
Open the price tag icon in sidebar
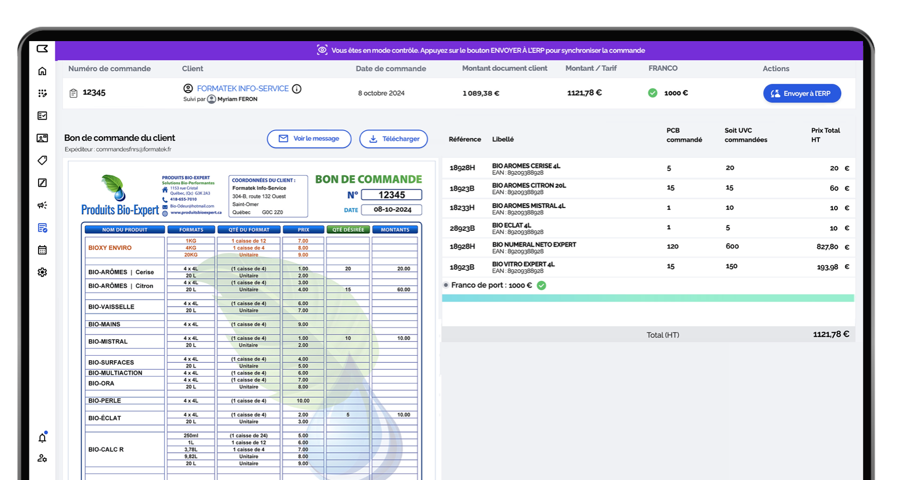tap(42, 160)
